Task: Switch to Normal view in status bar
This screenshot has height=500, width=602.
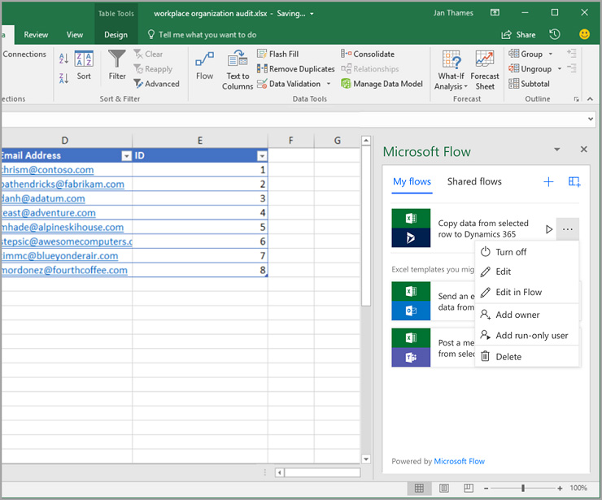Action: tap(419, 488)
